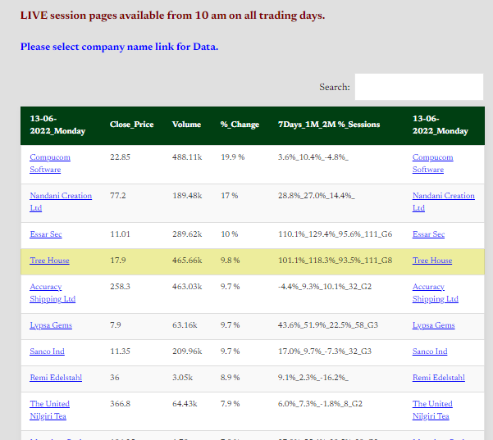This screenshot has width=493, height=440.
Task: Click the Search input field
Action: 419,87
